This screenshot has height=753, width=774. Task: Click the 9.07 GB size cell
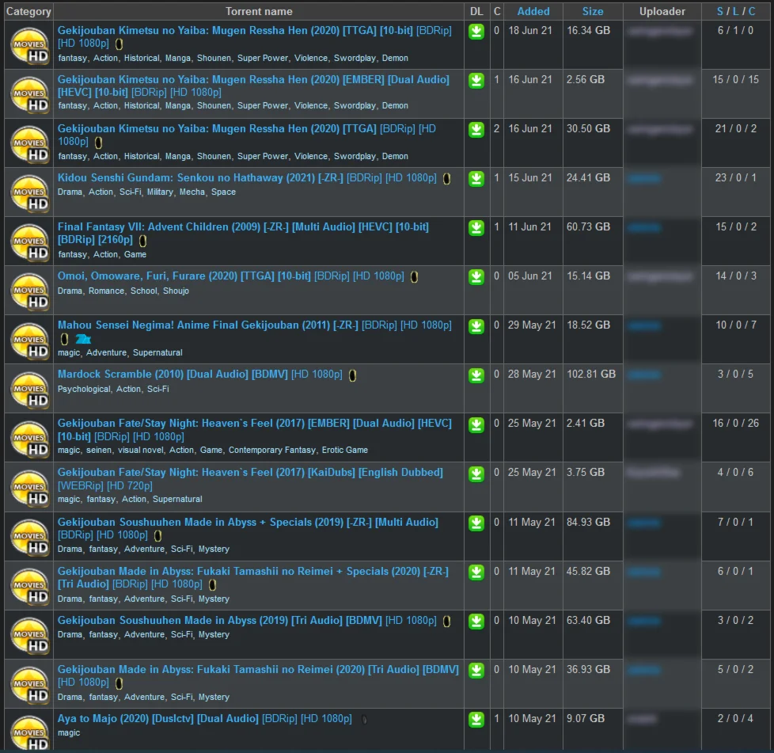pos(586,718)
